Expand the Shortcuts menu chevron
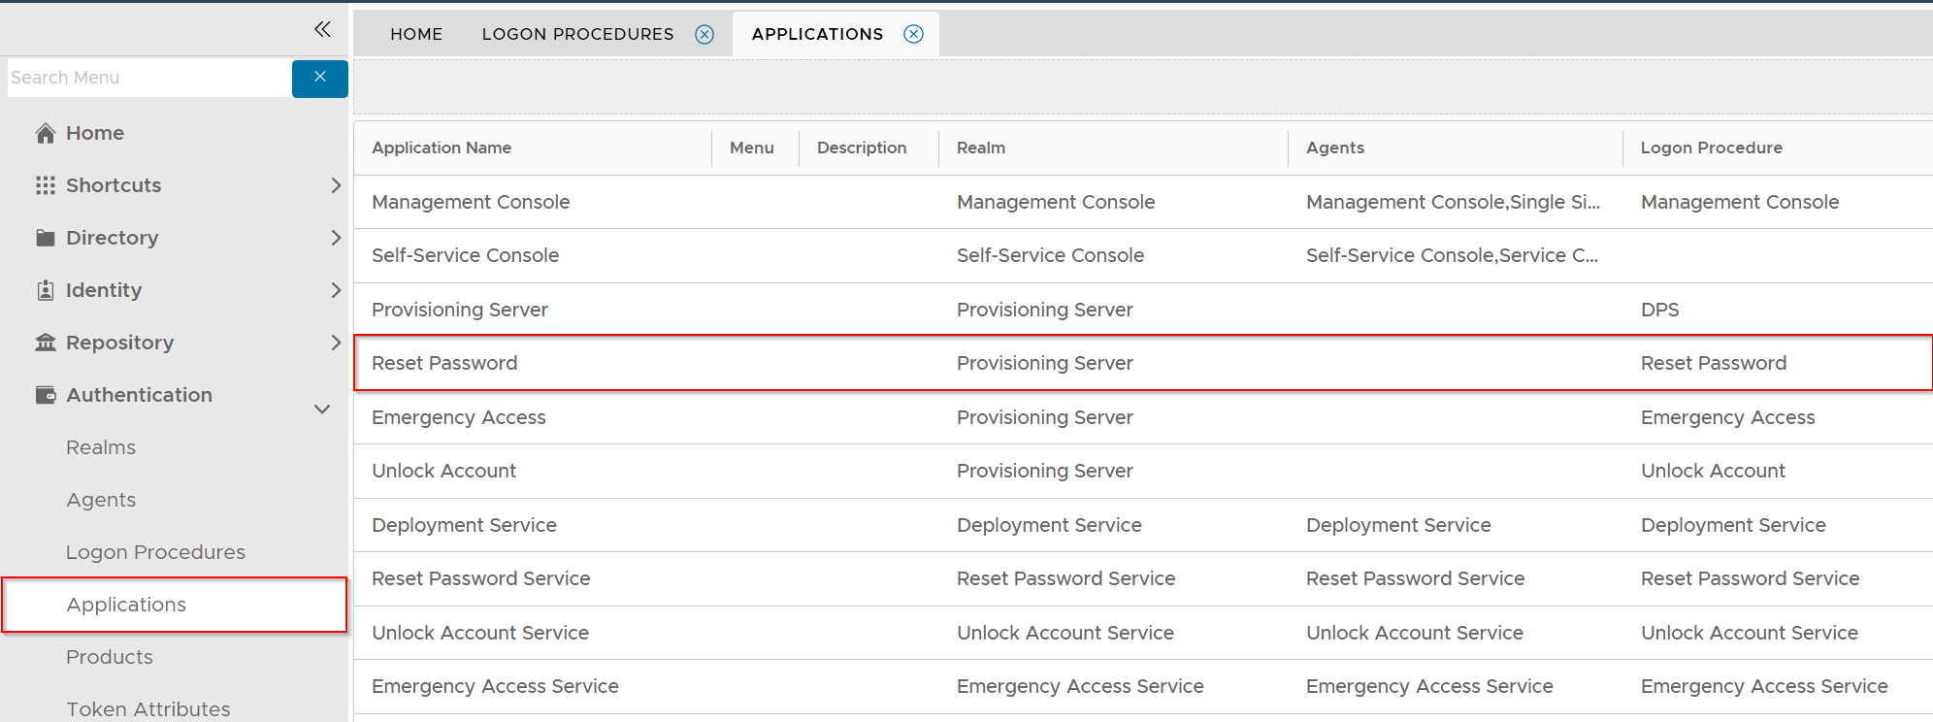The height and width of the screenshot is (722, 1933). click(335, 185)
